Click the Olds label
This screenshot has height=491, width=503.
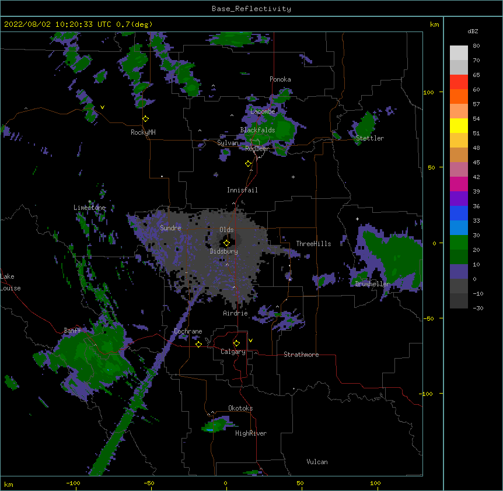(226, 230)
